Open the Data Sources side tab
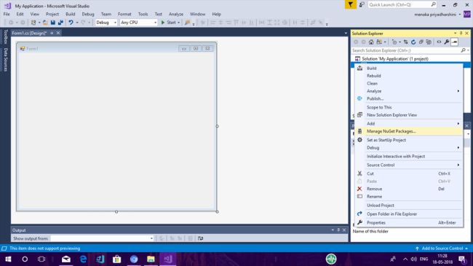The width and height of the screenshot is (473, 266). pos(5,60)
